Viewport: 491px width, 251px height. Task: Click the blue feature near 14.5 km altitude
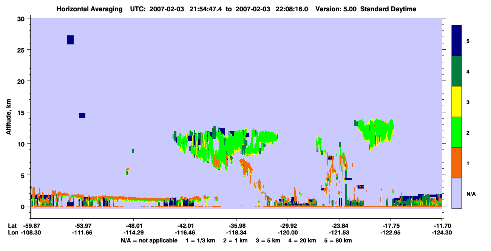coord(82,116)
